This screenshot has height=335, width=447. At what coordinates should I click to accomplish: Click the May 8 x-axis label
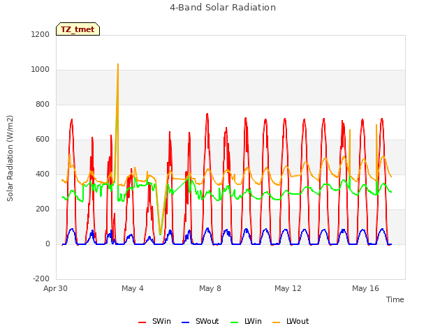210,288
